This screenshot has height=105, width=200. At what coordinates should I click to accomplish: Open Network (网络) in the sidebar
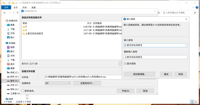[9, 99]
